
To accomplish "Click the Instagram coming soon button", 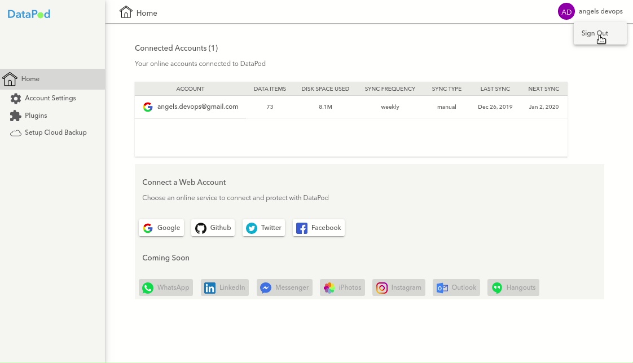I will tap(398, 287).
